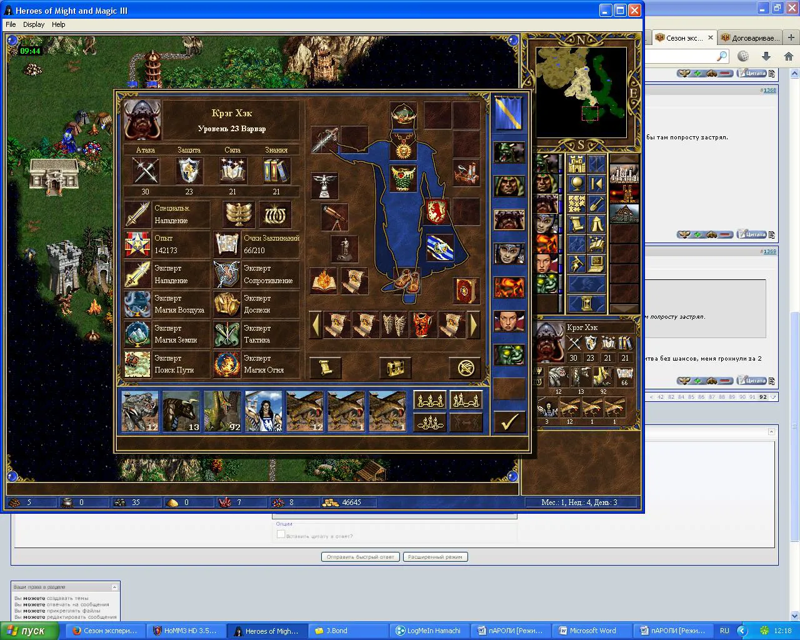Click the shovel dig button
Viewport: 800px width, 640px height.
pos(596,204)
